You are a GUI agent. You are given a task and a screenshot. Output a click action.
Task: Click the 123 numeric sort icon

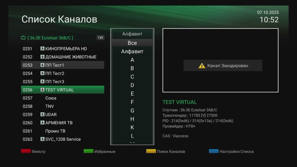[x=100, y=38]
